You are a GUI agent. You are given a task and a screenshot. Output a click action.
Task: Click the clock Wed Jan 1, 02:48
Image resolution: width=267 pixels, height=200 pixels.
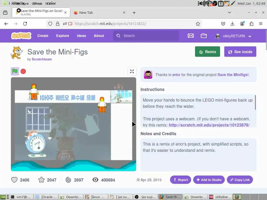click(x=251, y=3)
